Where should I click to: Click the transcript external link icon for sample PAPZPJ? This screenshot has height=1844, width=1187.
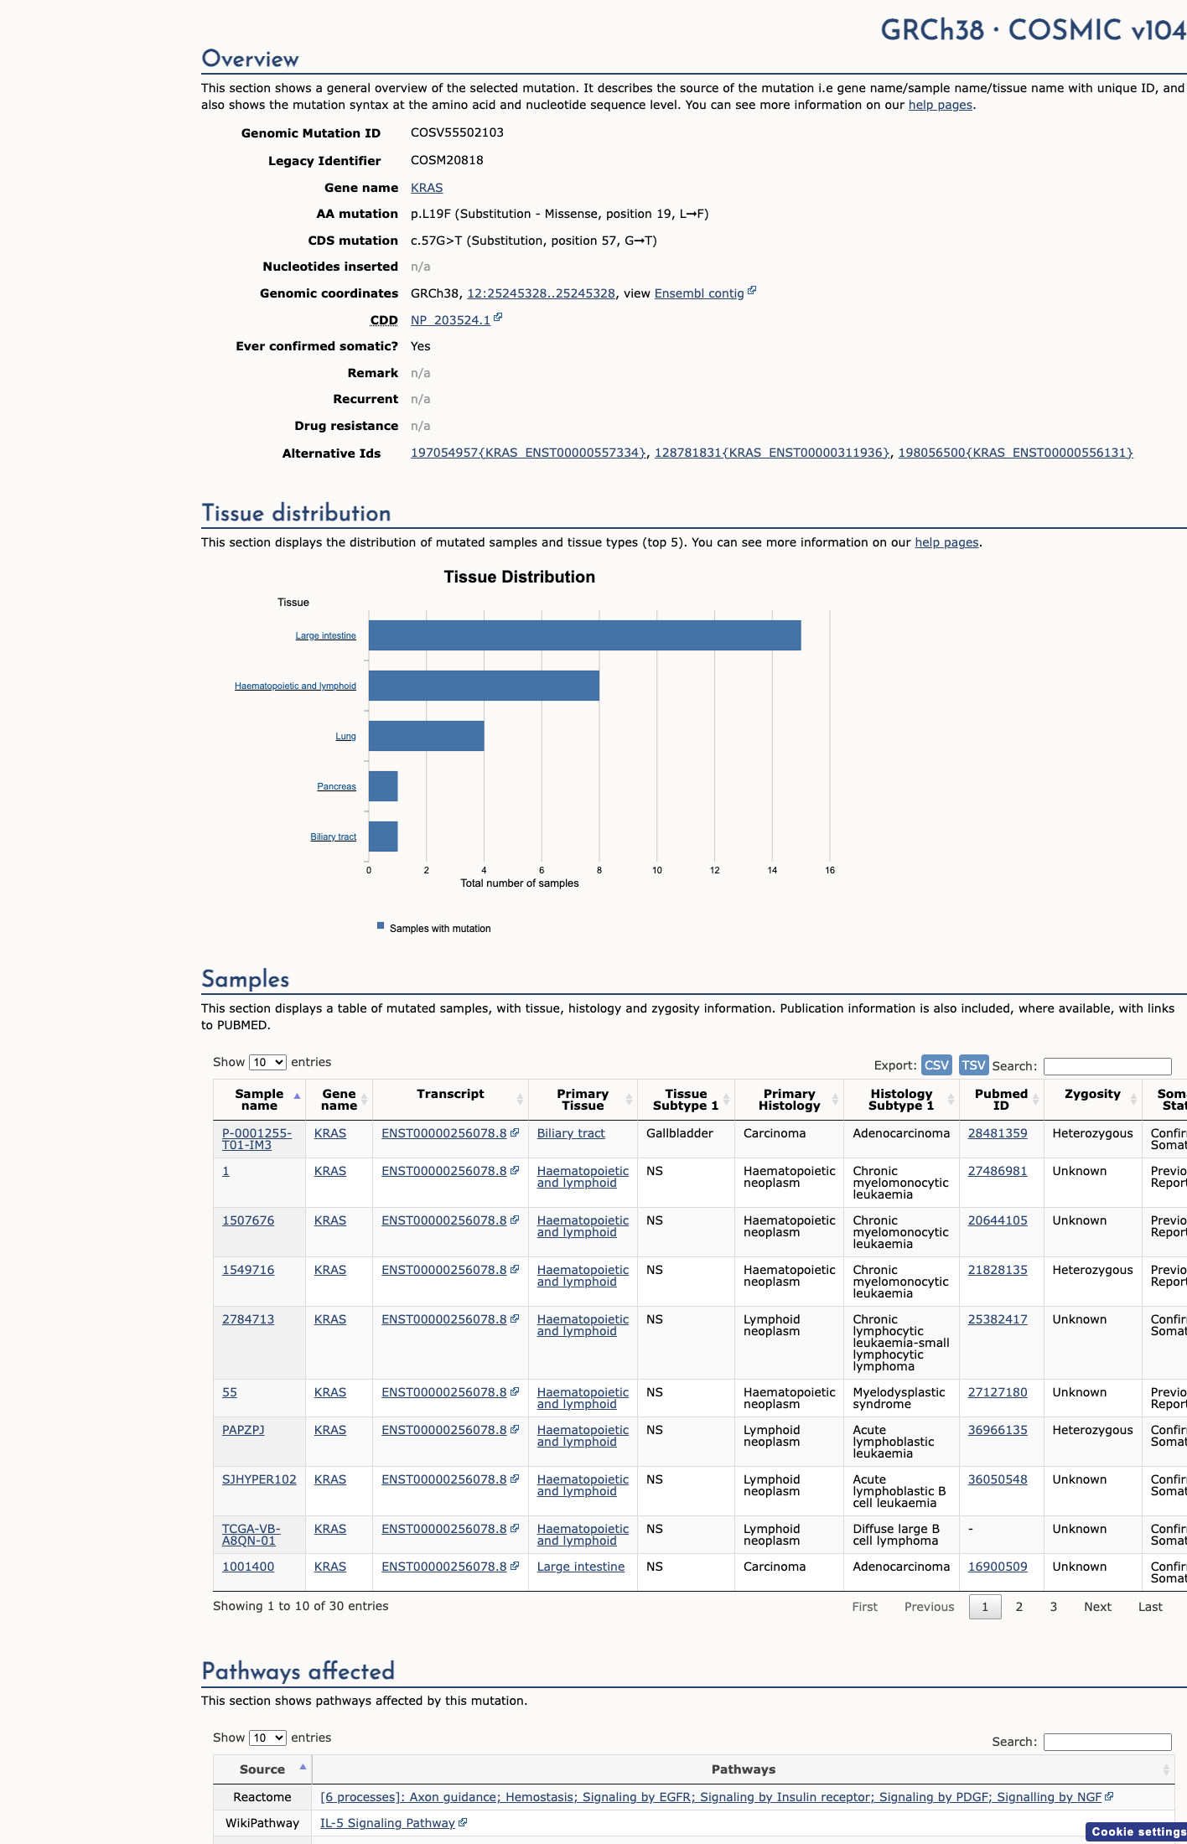[515, 1429]
